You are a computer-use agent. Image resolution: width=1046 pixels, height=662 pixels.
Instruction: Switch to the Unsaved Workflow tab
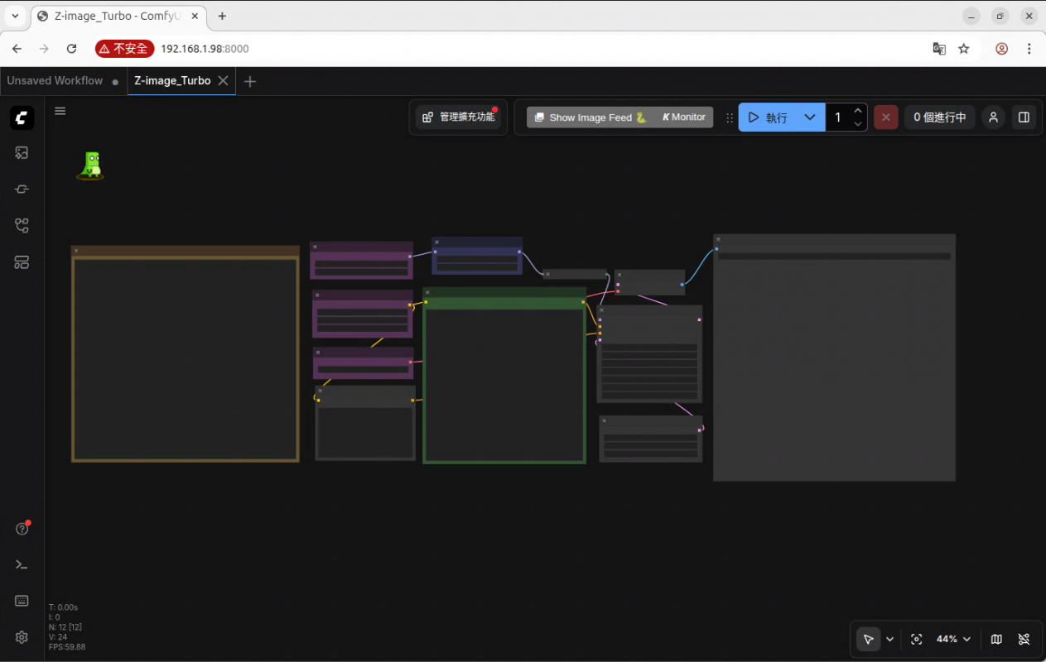coord(55,81)
